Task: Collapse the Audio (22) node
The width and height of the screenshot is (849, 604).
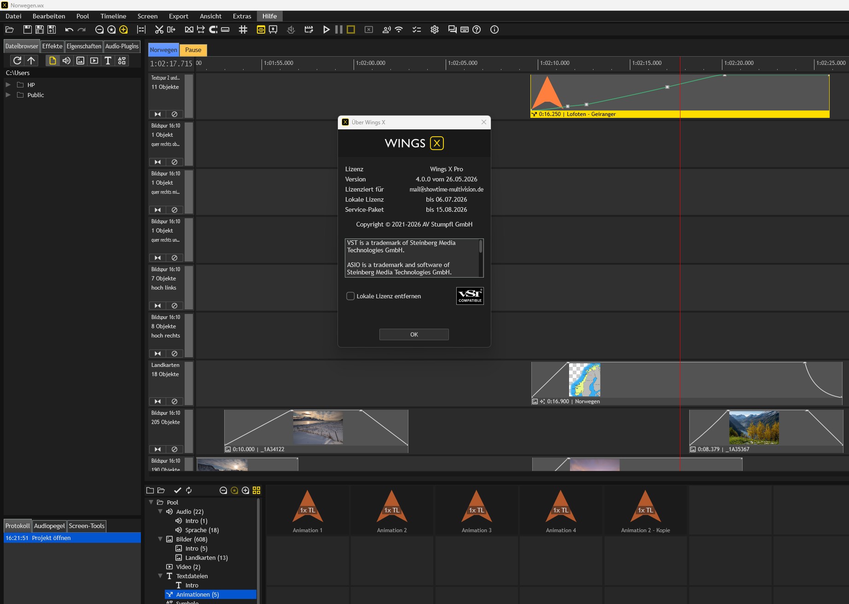Action: click(x=160, y=511)
